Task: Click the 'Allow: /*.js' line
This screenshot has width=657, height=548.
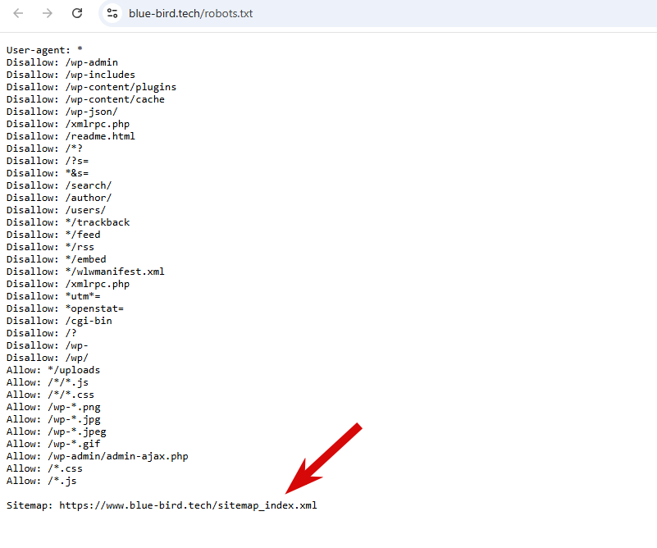Action: 42,481
